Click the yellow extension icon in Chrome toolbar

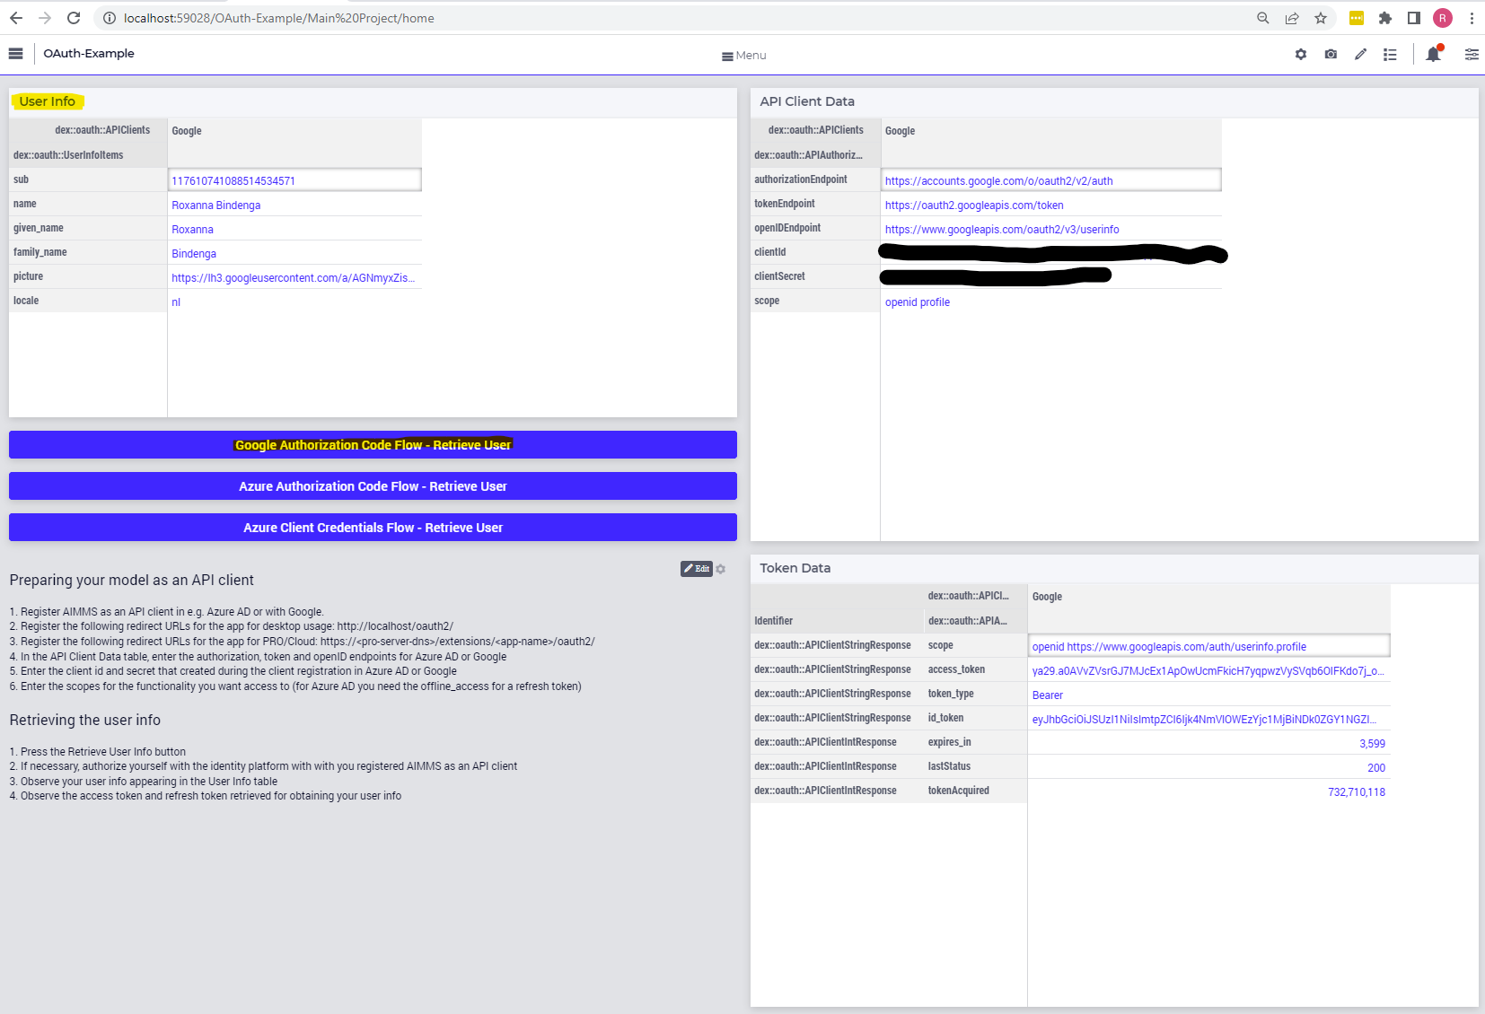1357,18
